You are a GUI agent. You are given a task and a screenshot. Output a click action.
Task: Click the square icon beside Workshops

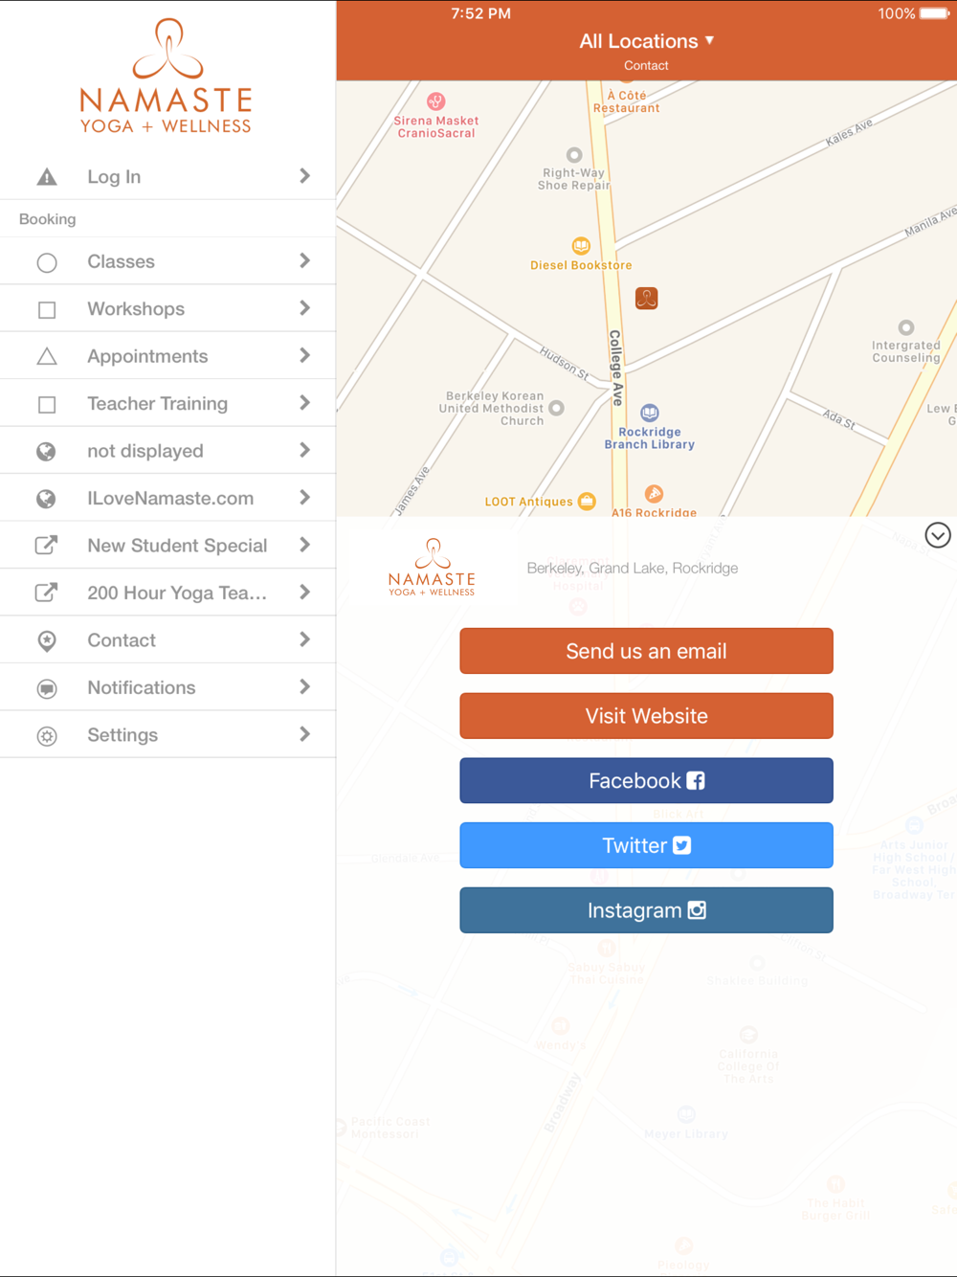tap(47, 310)
